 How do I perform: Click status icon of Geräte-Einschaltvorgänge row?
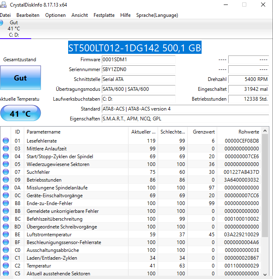[6, 195]
